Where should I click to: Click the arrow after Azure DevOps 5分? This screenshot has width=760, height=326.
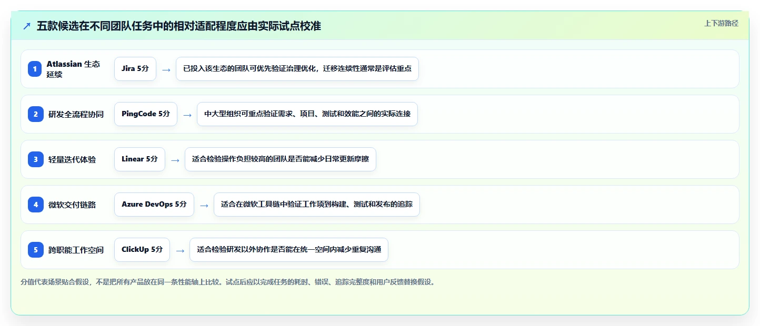pos(204,205)
